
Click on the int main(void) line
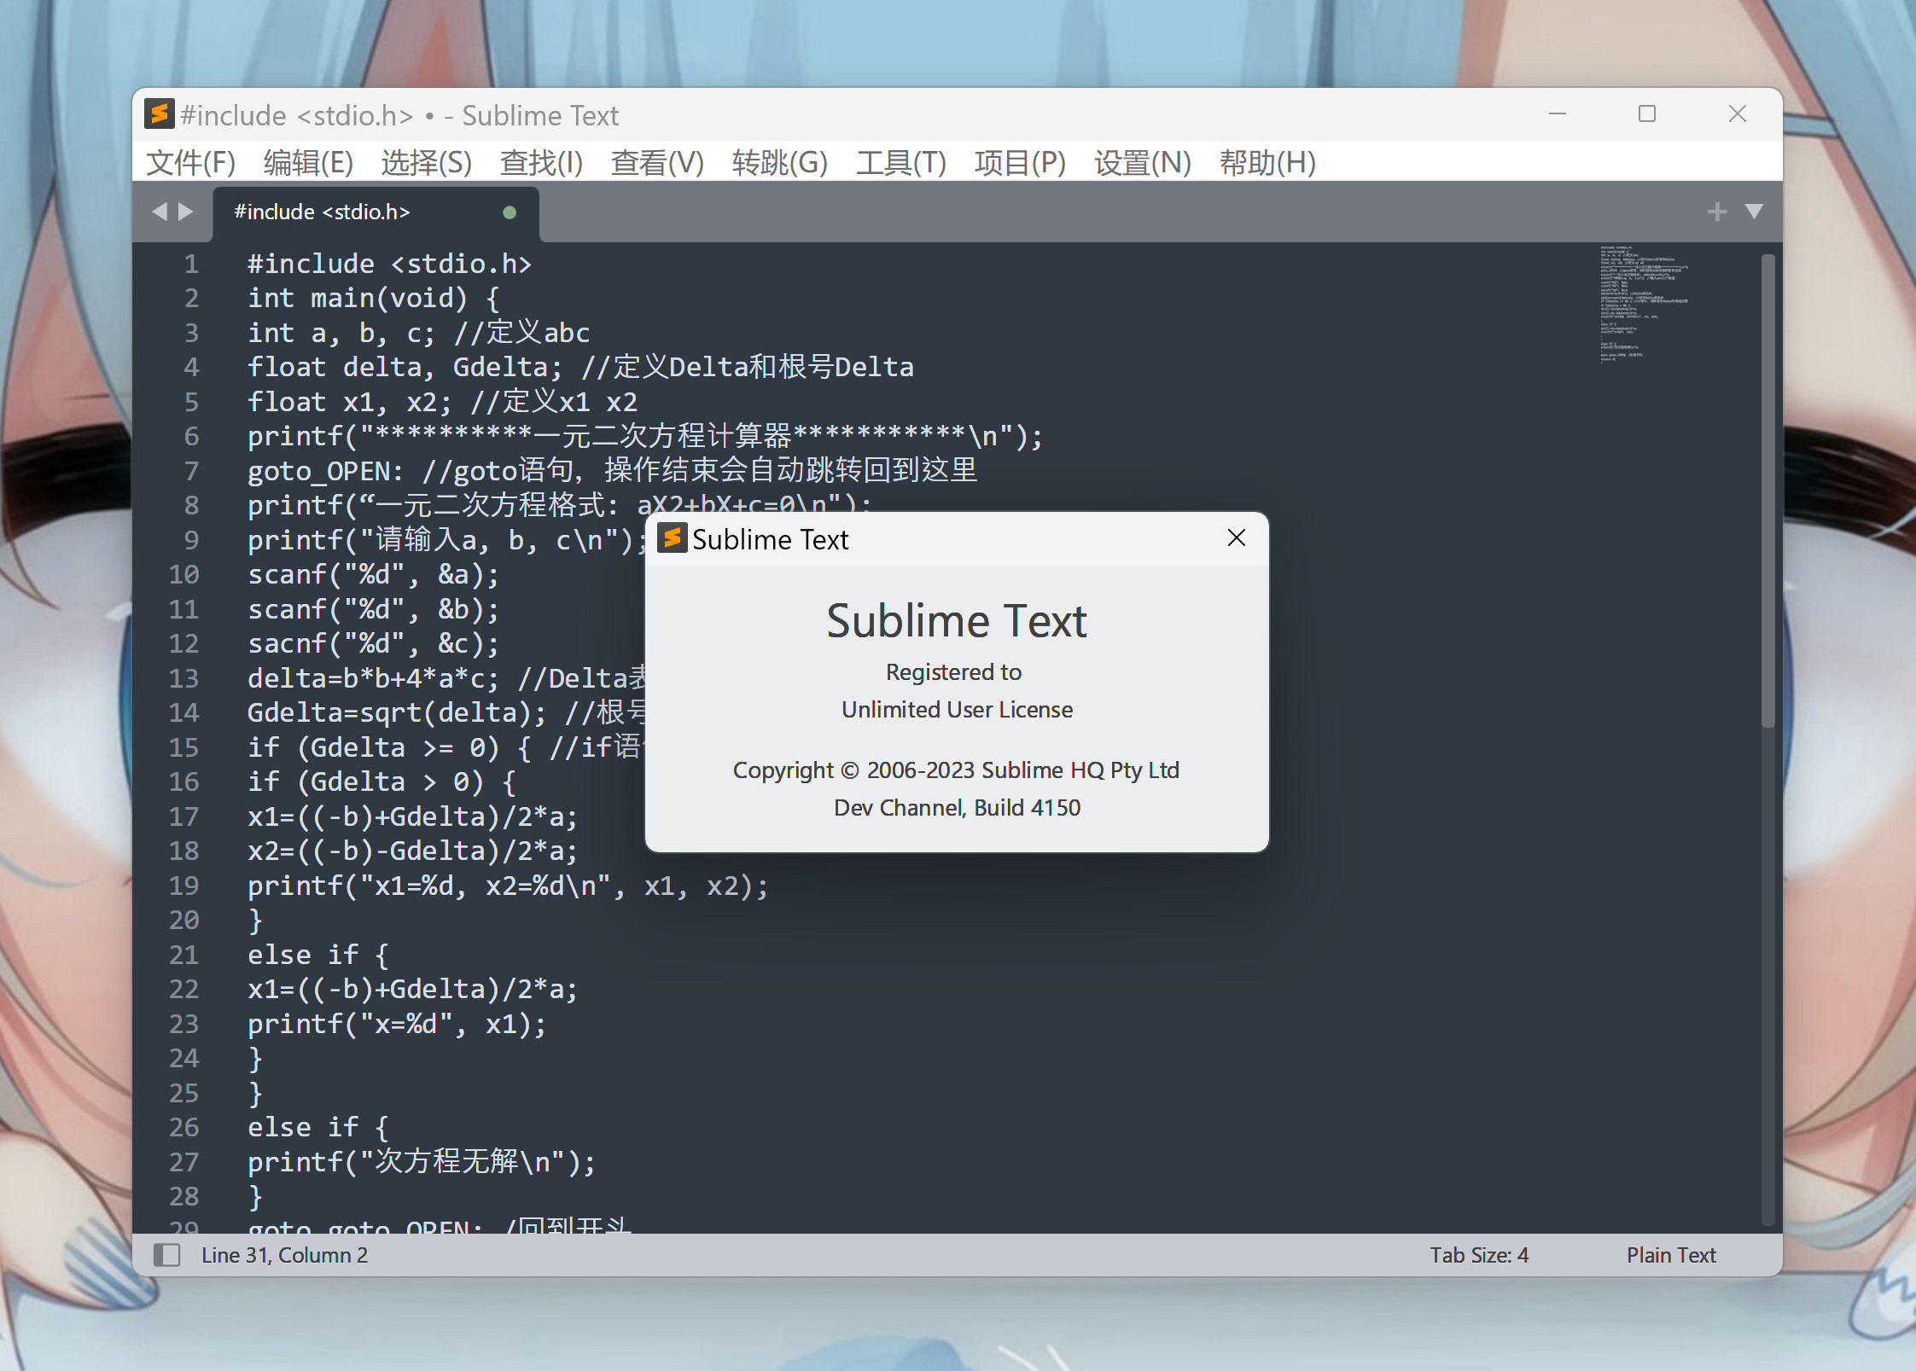click(x=373, y=298)
